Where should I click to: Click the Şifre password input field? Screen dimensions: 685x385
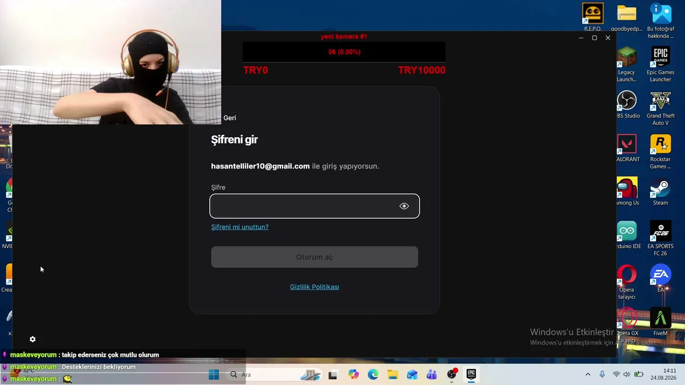click(315, 206)
